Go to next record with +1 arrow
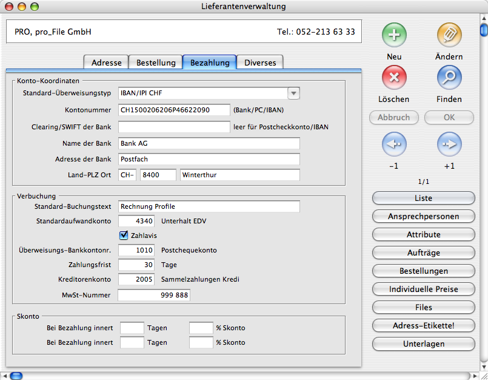The image size is (488, 380). 449,144
